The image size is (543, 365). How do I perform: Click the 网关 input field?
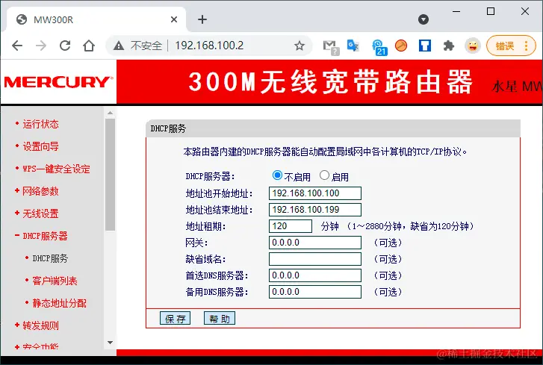[x=314, y=243]
